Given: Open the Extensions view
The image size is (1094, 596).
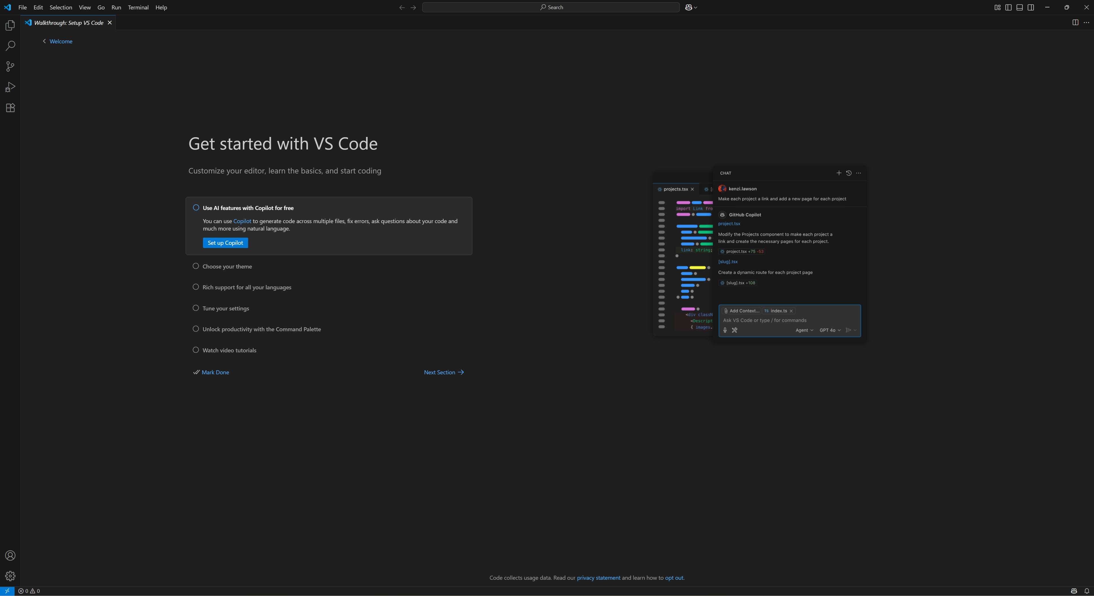Looking at the screenshot, I should tap(10, 108).
